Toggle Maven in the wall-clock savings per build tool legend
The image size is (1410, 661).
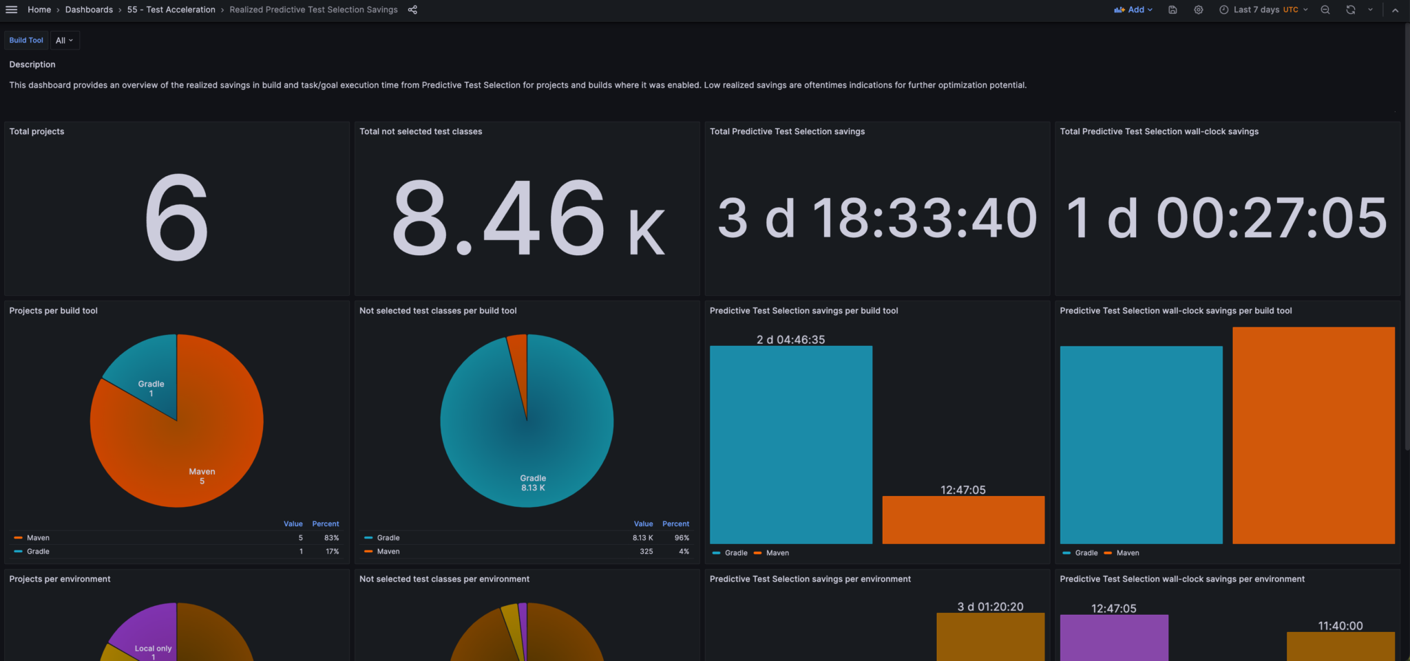1128,553
